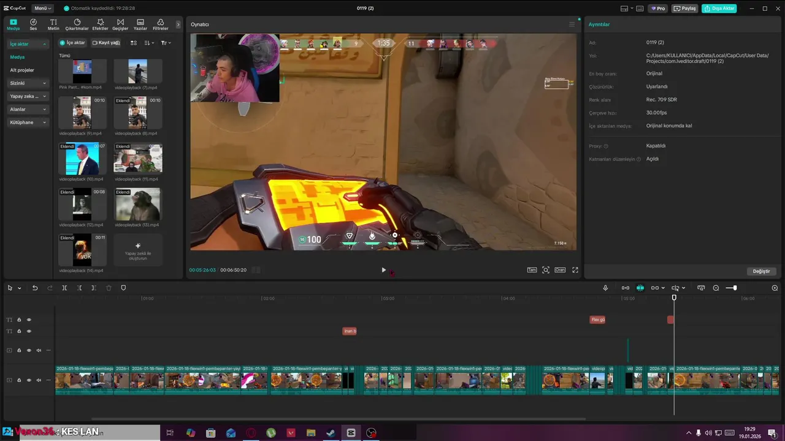
Task: Lock the top text track
Action: click(x=19, y=320)
